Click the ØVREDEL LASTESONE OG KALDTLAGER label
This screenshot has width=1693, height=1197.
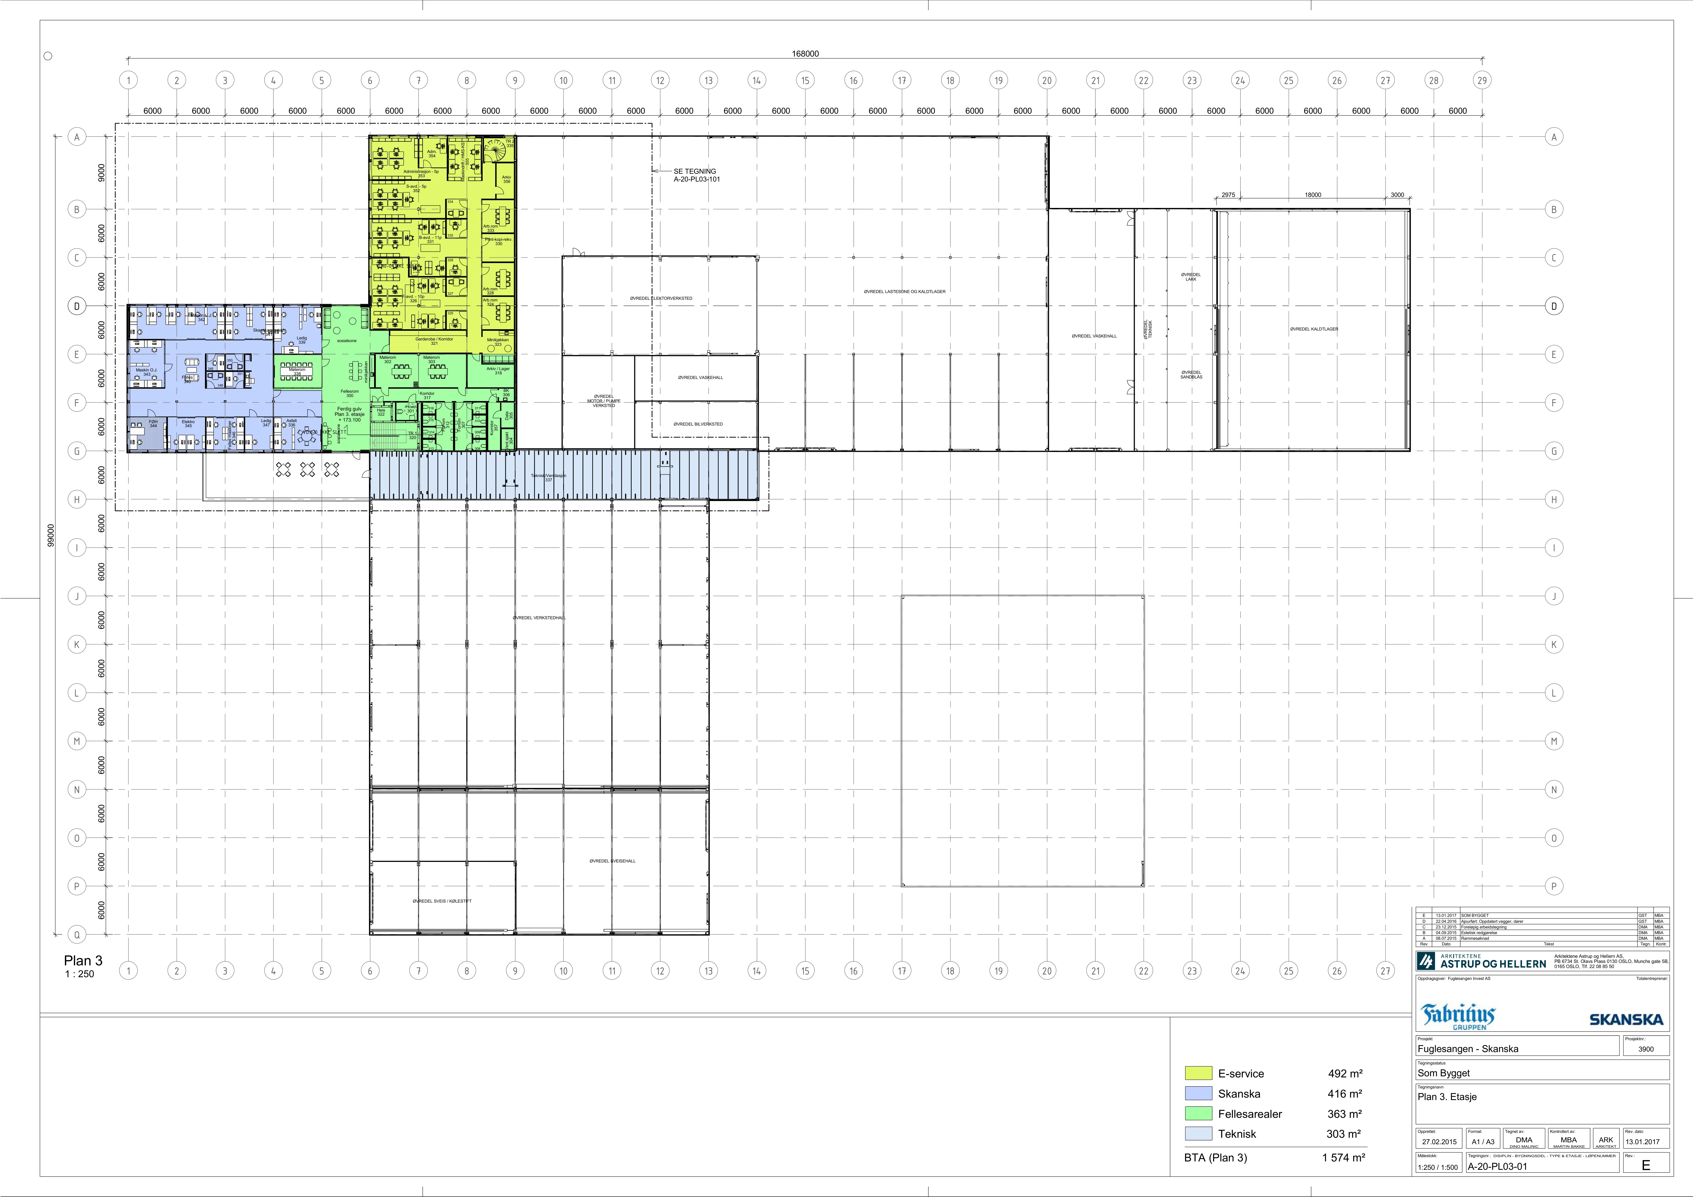point(905,291)
